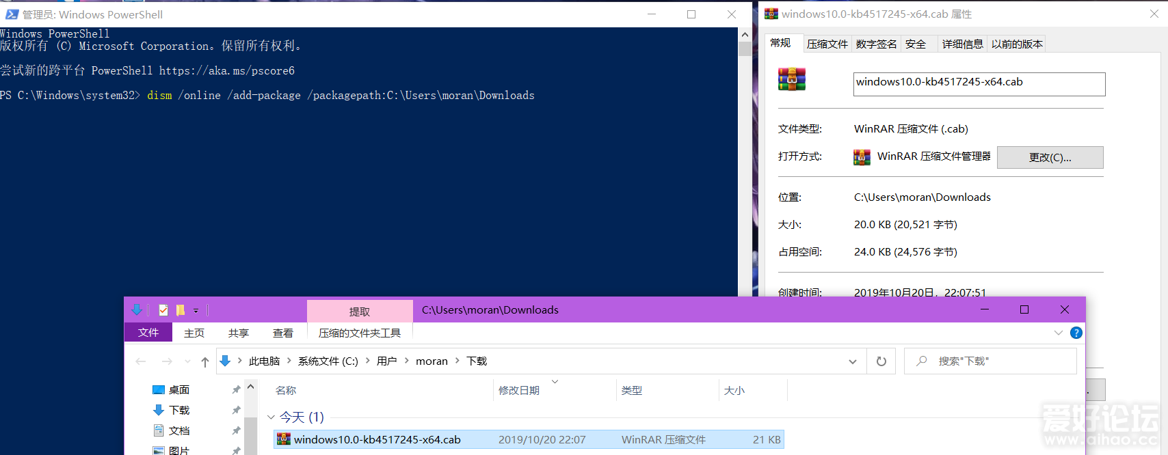This screenshot has width=1168, height=455.
Task: Open the 文件 menu in Explorer
Action: click(x=148, y=333)
